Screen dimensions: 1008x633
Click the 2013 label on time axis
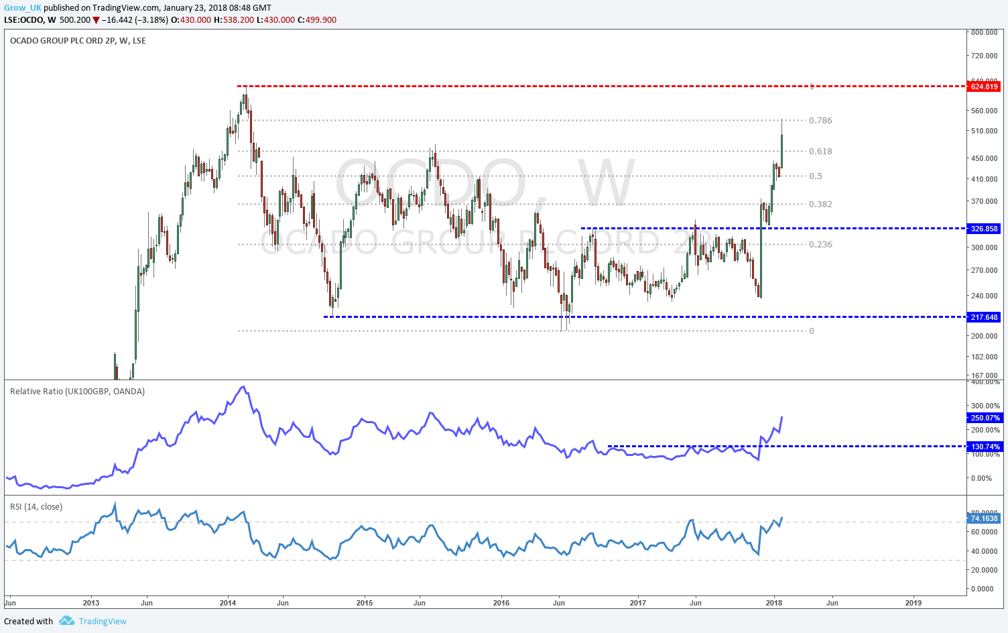(91, 603)
